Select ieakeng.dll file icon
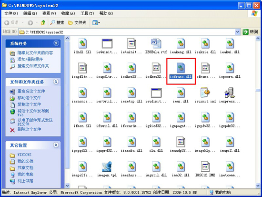The width and height of the screenshot is (262, 197). (x=181, y=43)
